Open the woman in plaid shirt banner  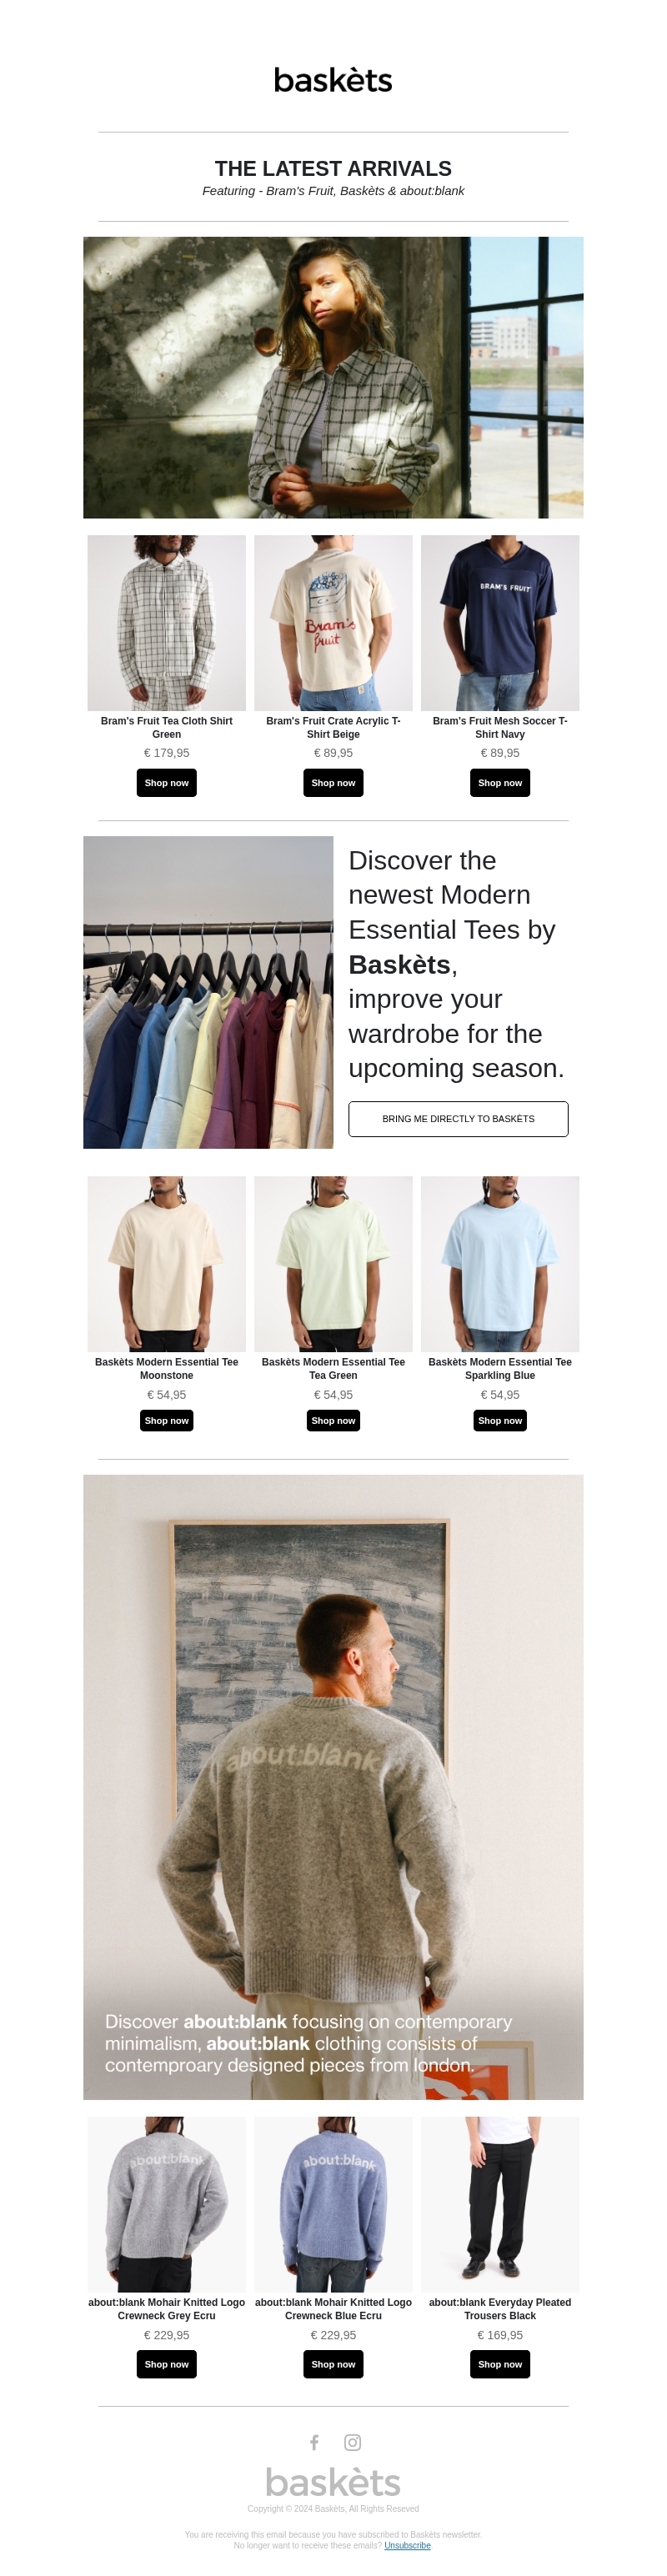333,377
